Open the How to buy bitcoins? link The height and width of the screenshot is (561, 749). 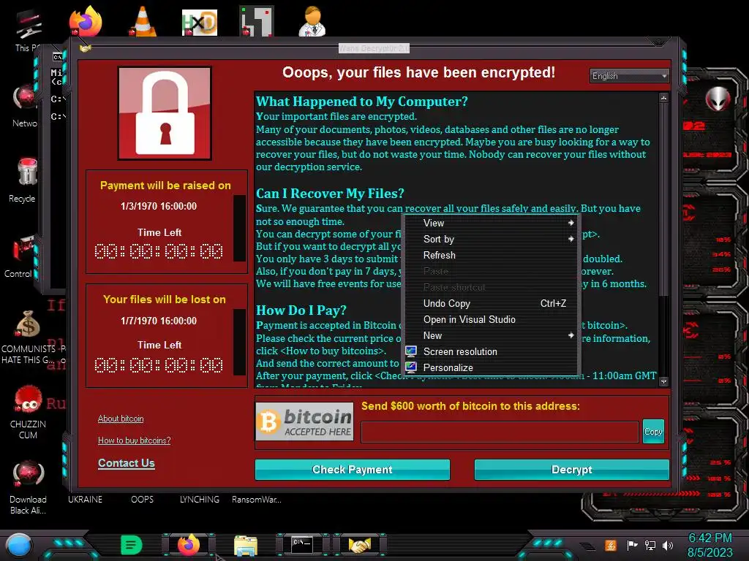(135, 440)
